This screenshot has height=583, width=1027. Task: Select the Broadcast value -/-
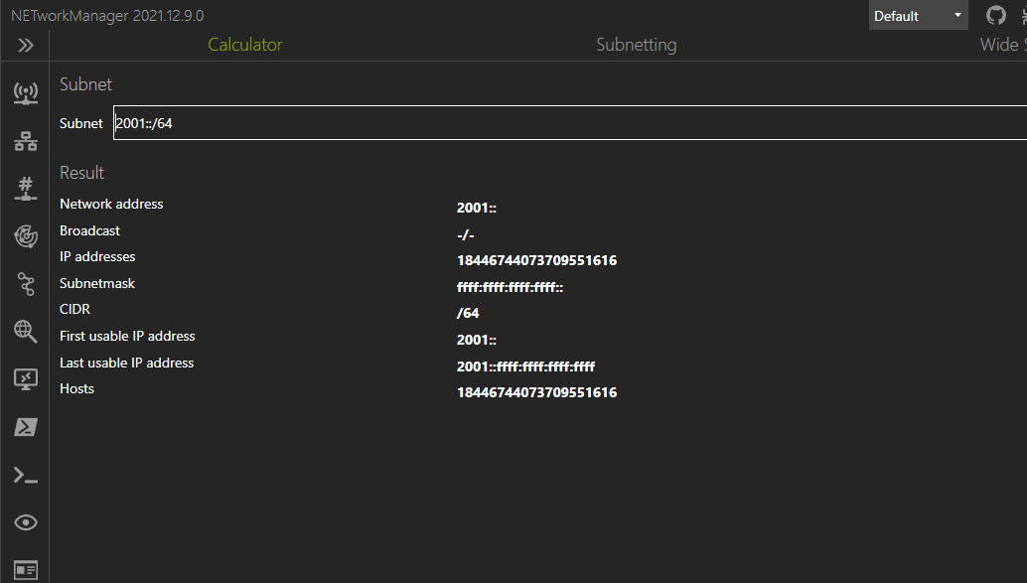click(x=465, y=234)
